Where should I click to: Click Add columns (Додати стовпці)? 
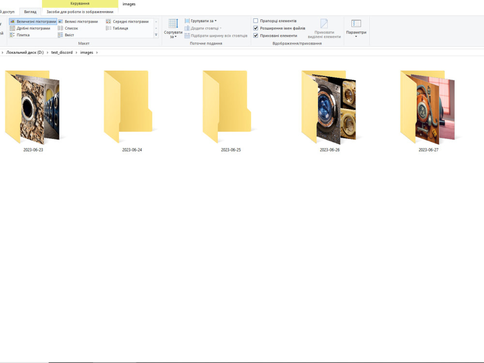(203, 29)
